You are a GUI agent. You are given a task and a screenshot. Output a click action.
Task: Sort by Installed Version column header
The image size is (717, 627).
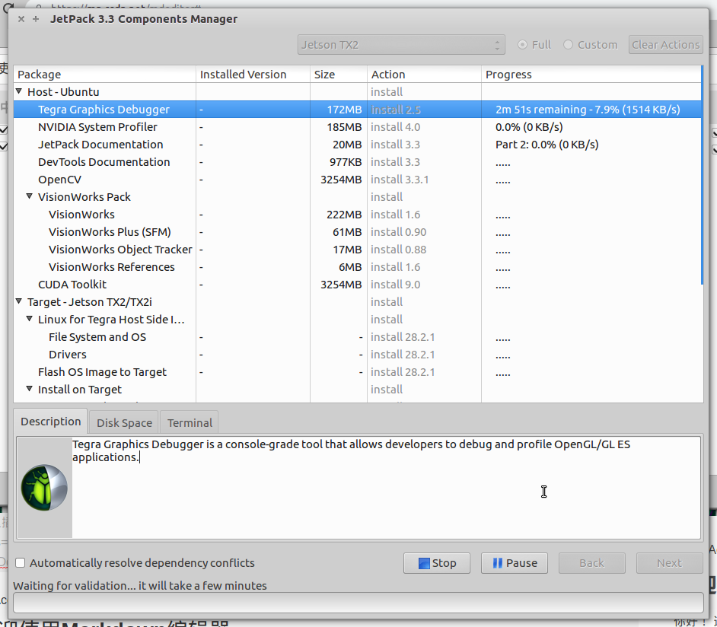click(253, 74)
